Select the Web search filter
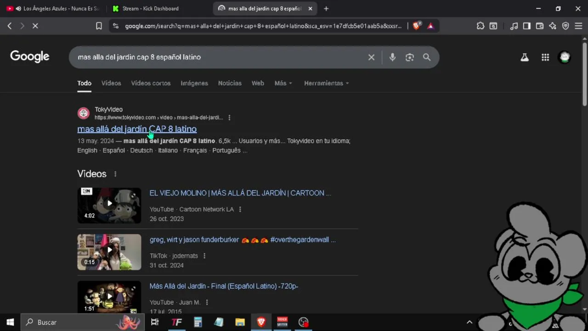The height and width of the screenshot is (331, 588). tap(258, 83)
